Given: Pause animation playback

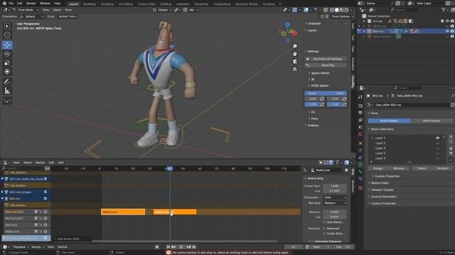Looking at the screenshot, I should tap(181, 247).
